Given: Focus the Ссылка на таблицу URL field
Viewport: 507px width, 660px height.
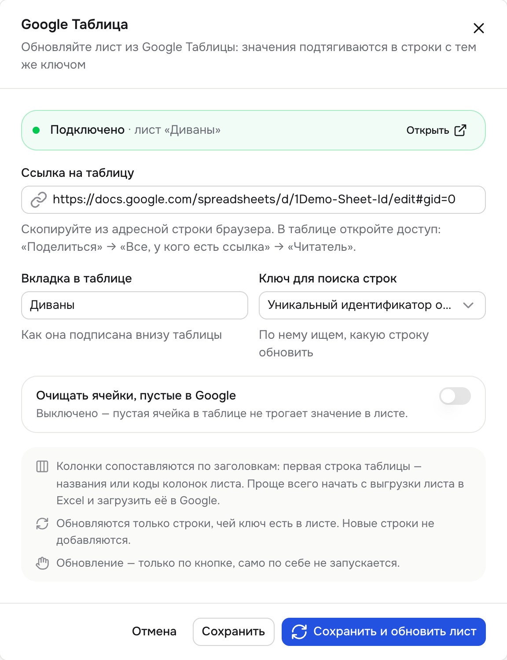Looking at the screenshot, I should (253, 200).
